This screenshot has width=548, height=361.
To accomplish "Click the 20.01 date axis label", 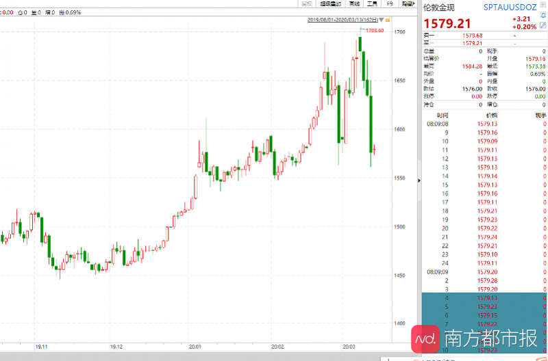I will (x=195, y=347).
